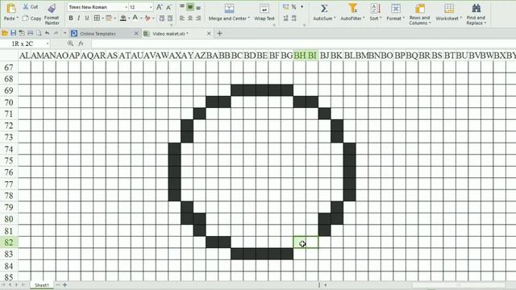The image size is (516, 290).
Task: Align text left
Action: 182,19
